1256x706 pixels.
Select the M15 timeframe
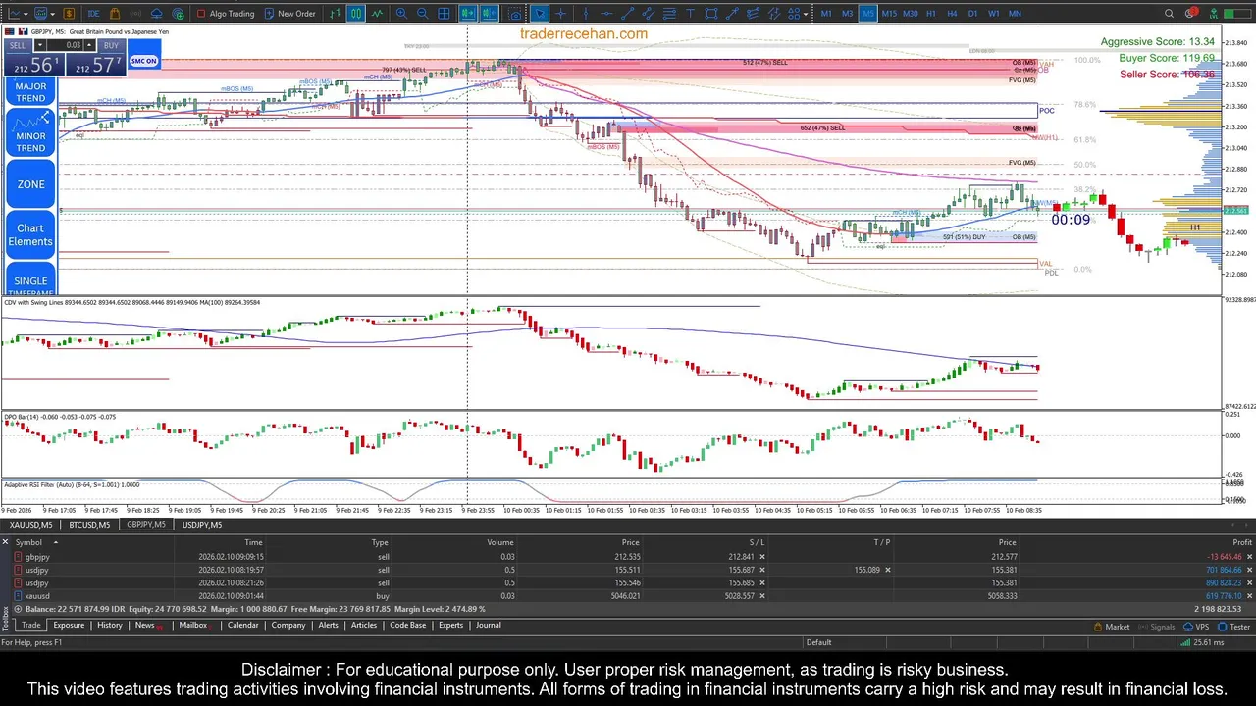[889, 14]
